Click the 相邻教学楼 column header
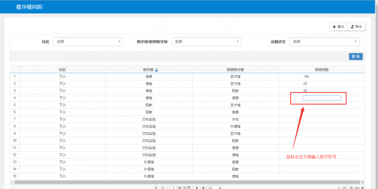Viewport: 378px width, 189px height. click(x=235, y=70)
